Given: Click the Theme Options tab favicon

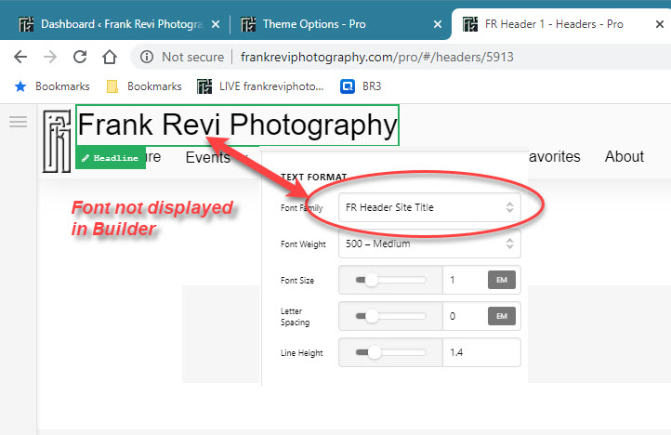Looking at the screenshot, I should click(x=248, y=24).
